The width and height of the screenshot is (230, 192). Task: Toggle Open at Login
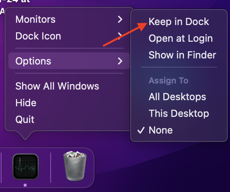tap(180, 38)
